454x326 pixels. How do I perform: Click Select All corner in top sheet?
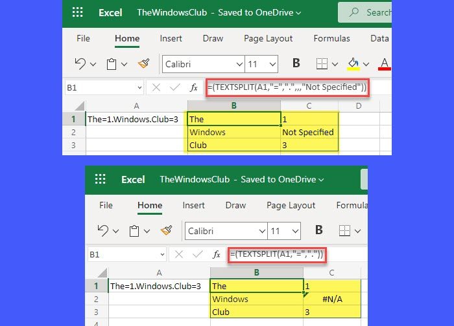[x=79, y=106]
